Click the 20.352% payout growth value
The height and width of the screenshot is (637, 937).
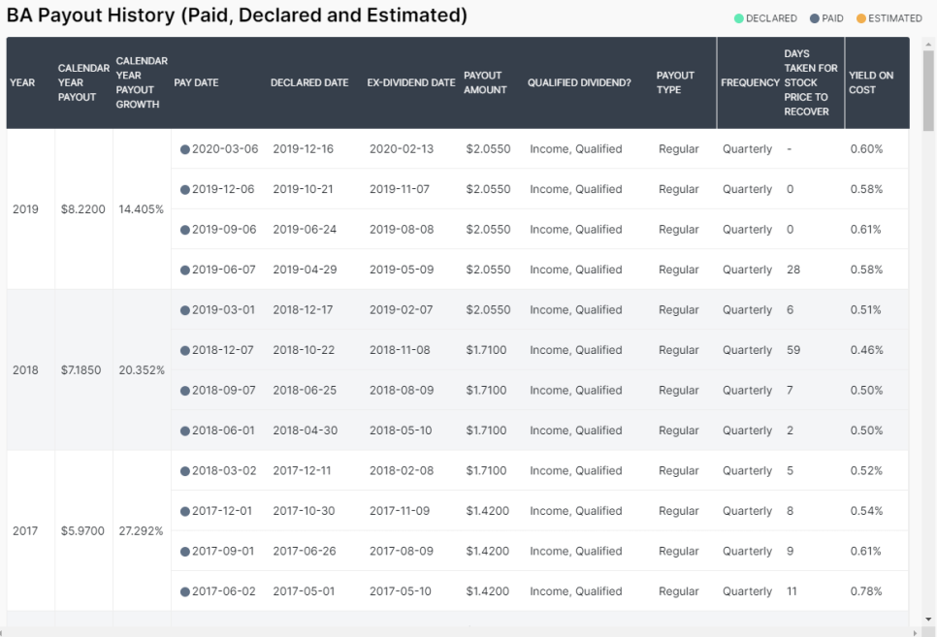coord(141,370)
